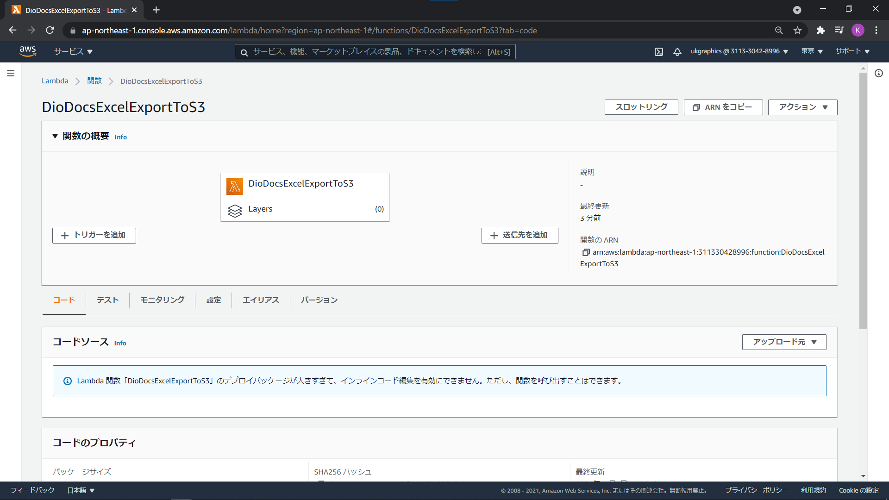Open the 東京 region selector
889x500 pixels.
click(812, 51)
